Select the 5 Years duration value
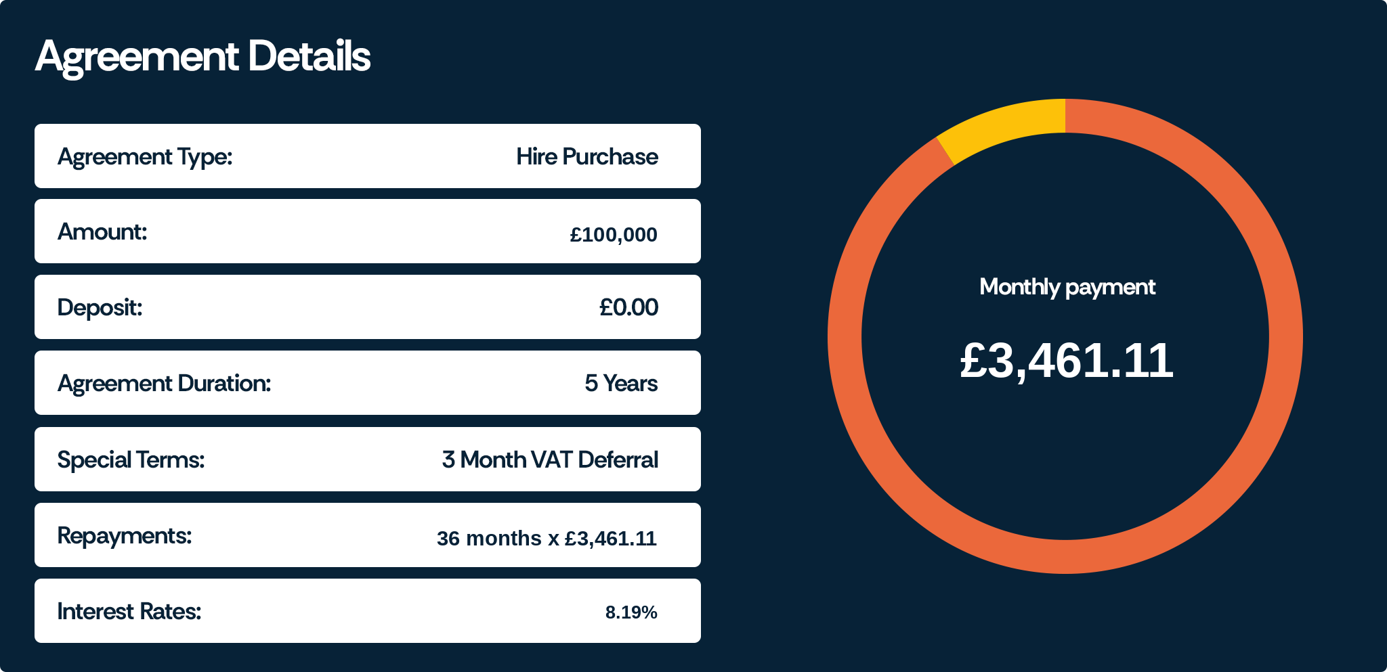Screen dimensions: 1387x672 pos(620,384)
